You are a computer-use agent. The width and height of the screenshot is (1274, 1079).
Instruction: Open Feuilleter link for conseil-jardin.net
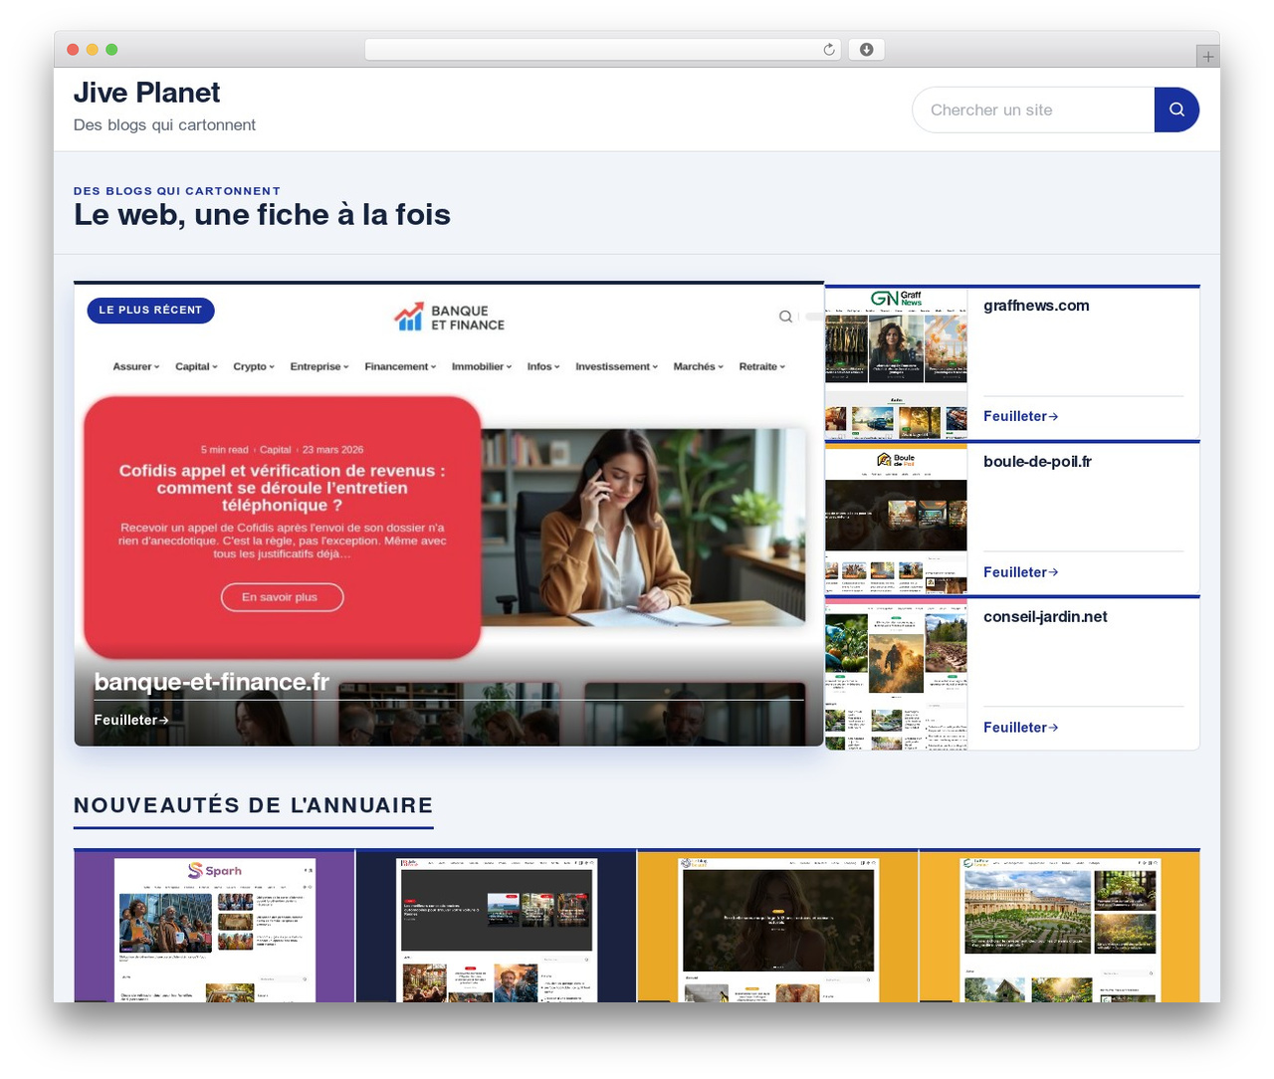(x=1020, y=727)
